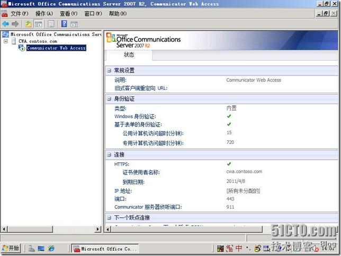The width and height of the screenshot is (341, 256).
Task: Click the MMC console icon in menu bar
Action: coord(4,14)
